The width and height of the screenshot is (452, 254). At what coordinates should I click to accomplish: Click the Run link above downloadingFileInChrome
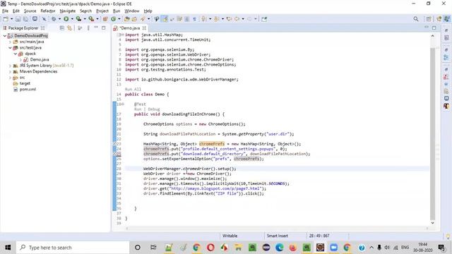[138, 109]
